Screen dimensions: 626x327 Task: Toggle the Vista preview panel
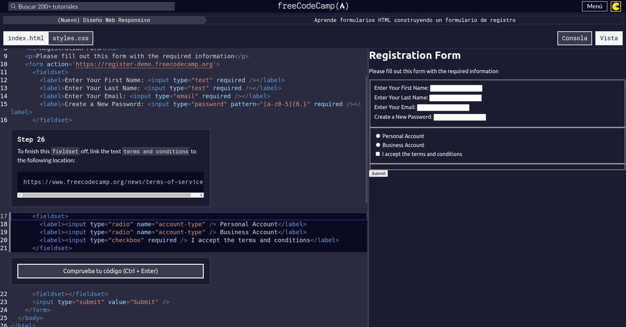coord(609,38)
